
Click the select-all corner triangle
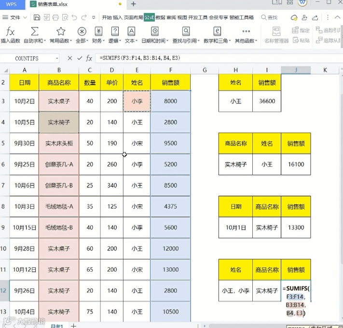coord(6,70)
